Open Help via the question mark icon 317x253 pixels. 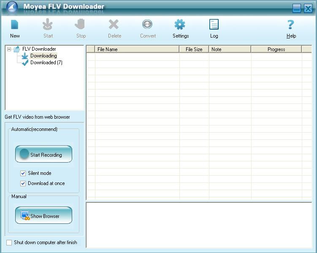coord(291,24)
